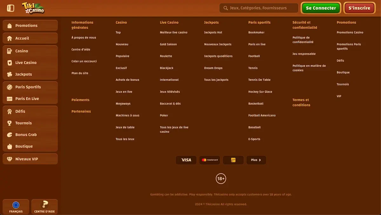Open the Hockey Sur Glace link

260,92
